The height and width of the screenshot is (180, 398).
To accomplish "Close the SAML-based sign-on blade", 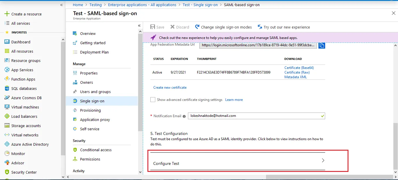I will coord(394,13).
